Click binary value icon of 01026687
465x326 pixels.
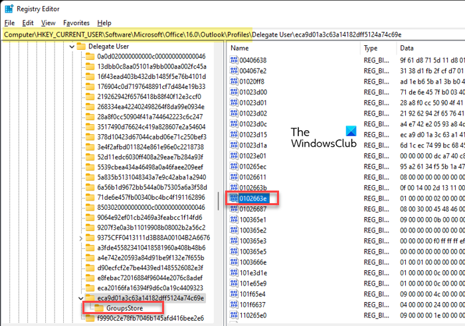click(x=234, y=209)
